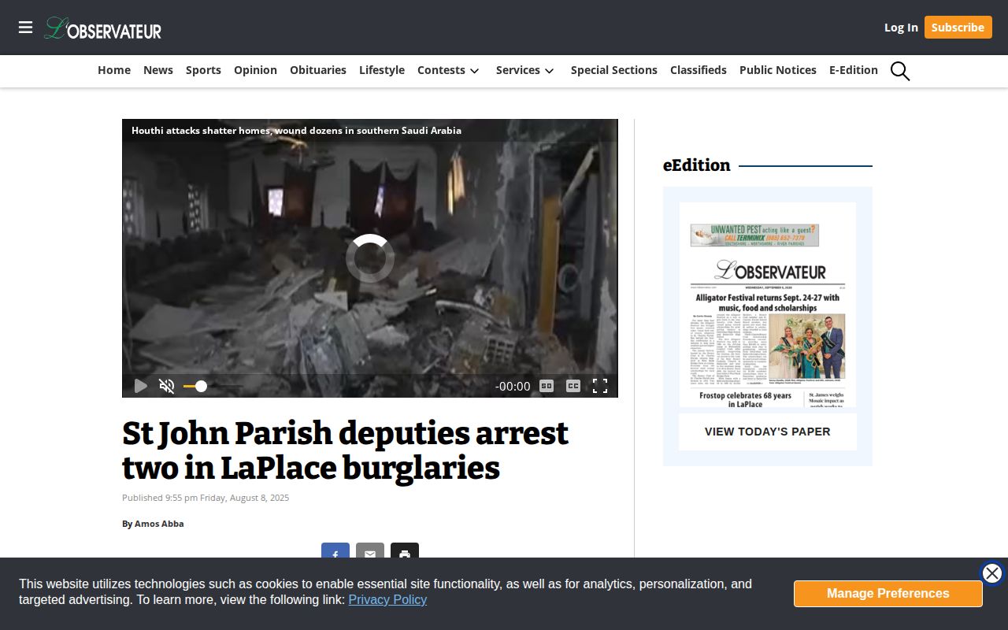Image resolution: width=1008 pixels, height=630 pixels.
Task: Open Lifestyle section
Action: pos(382,70)
